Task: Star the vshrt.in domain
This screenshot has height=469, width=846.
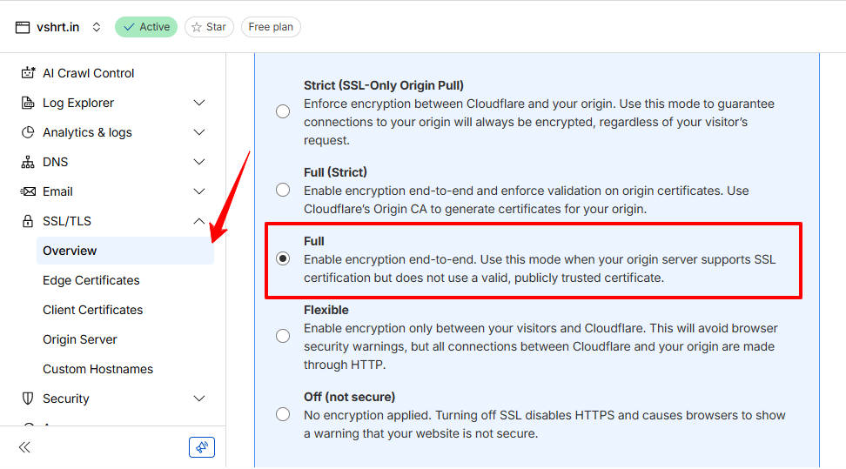Action: pyautogui.click(x=209, y=27)
